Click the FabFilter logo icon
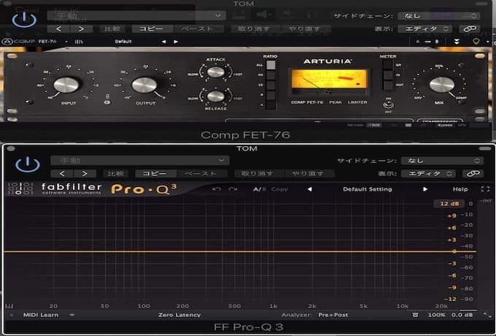This screenshot has height=336, width=496. tap(20, 188)
